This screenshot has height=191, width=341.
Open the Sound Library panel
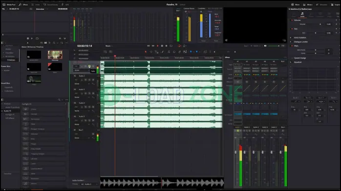(x=50, y=4)
